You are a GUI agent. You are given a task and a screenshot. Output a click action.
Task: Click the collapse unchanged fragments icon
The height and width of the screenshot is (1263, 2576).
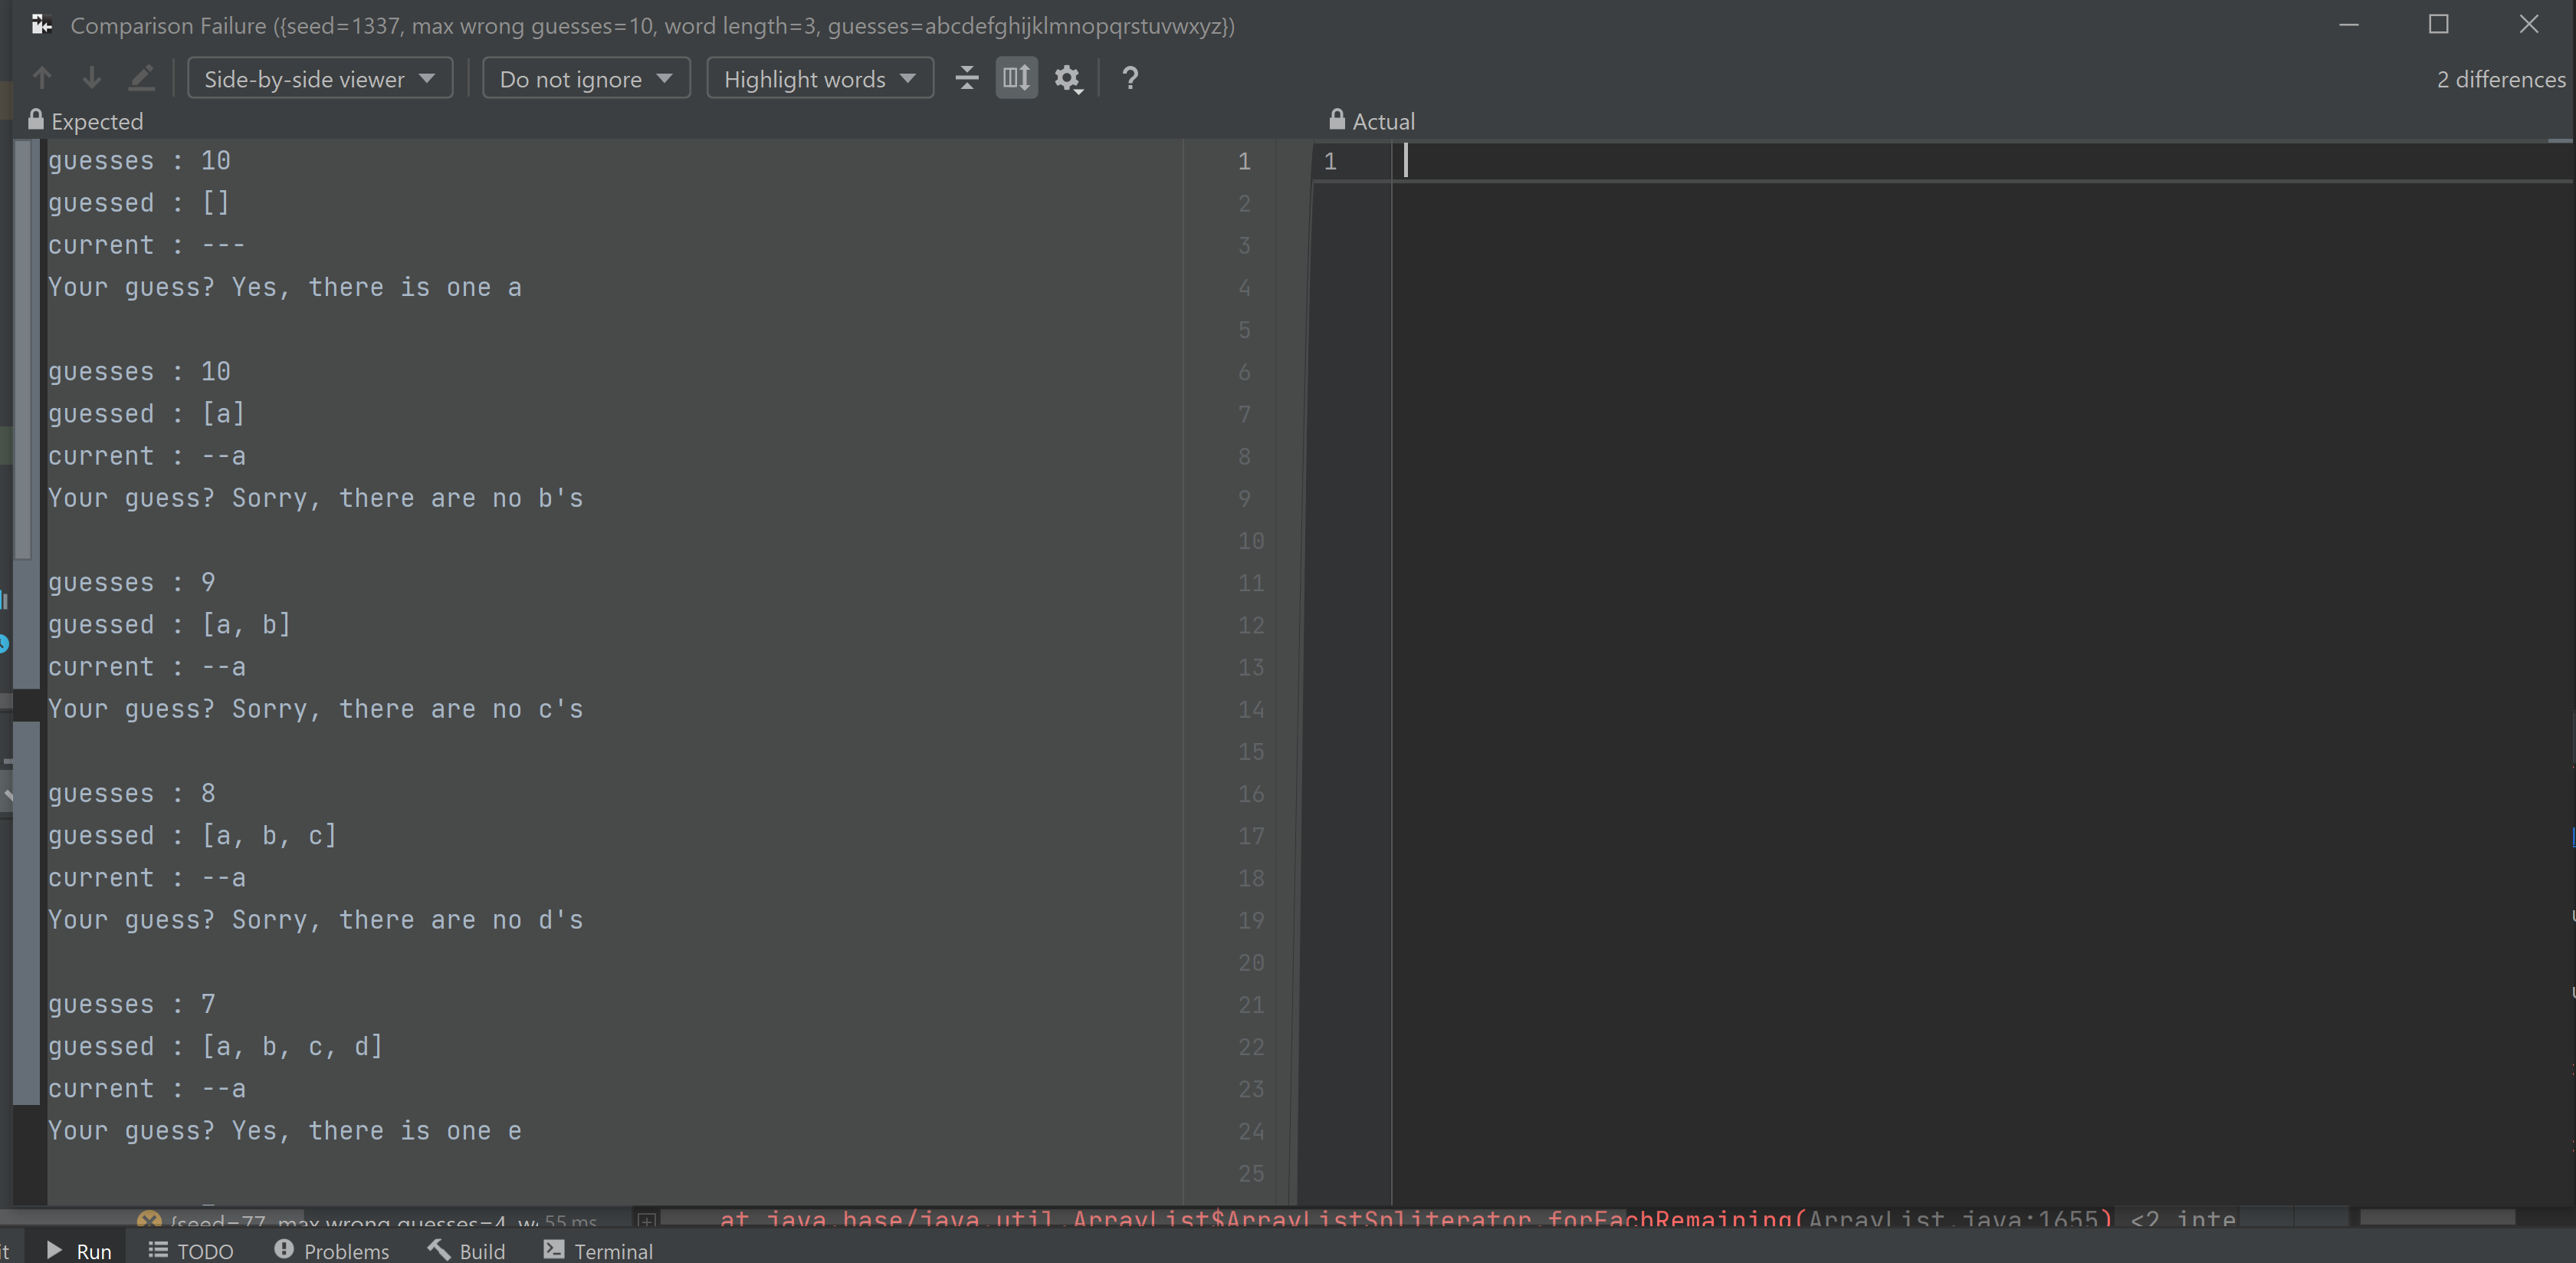(966, 78)
